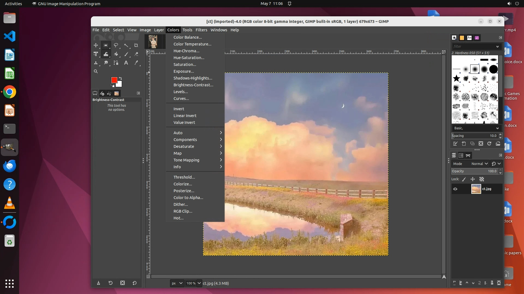Toggle lock pixels brush icon

coord(464,179)
